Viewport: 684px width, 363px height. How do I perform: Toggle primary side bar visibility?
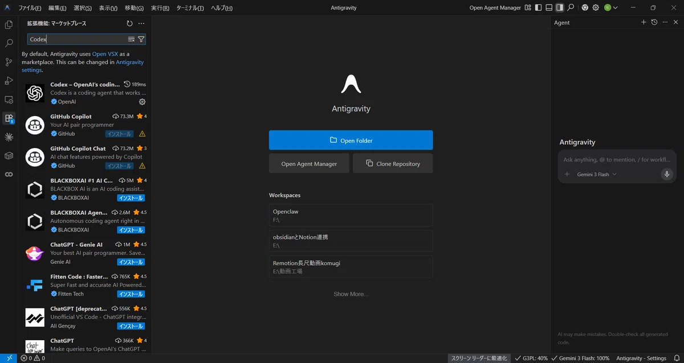[x=538, y=7]
